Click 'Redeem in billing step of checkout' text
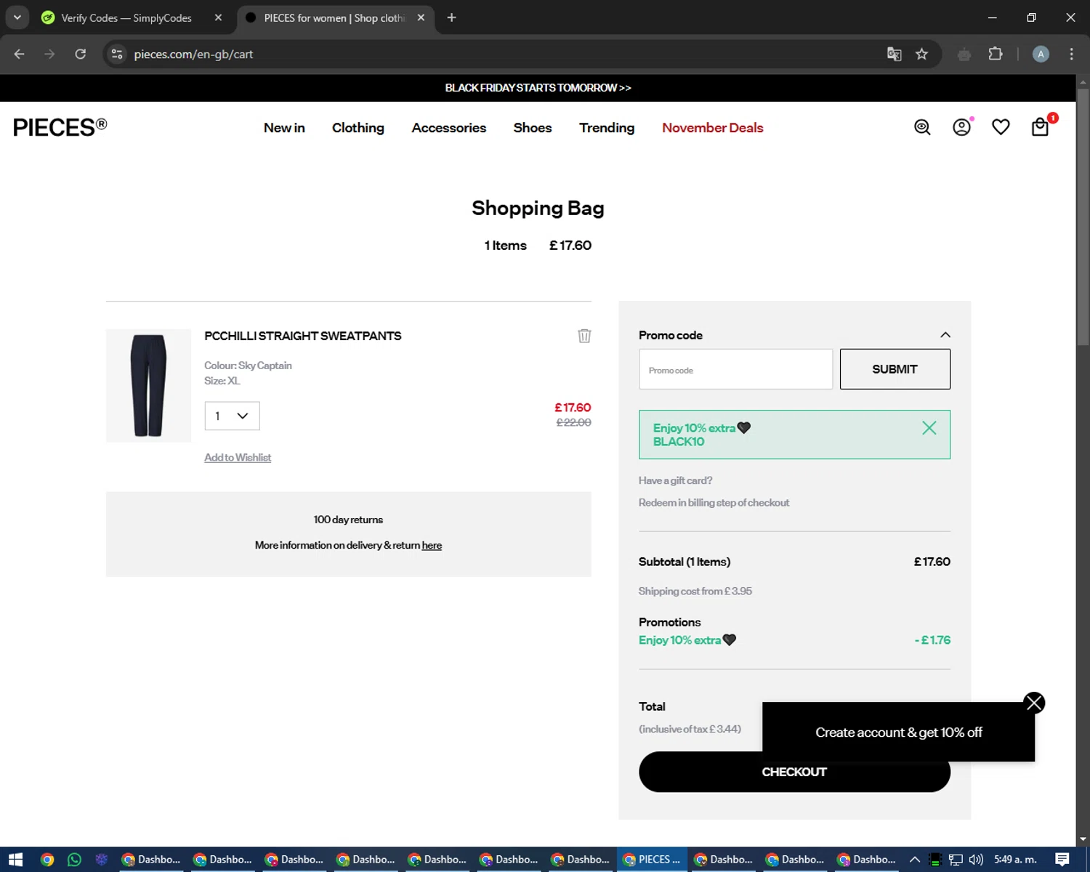 [714, 503]
